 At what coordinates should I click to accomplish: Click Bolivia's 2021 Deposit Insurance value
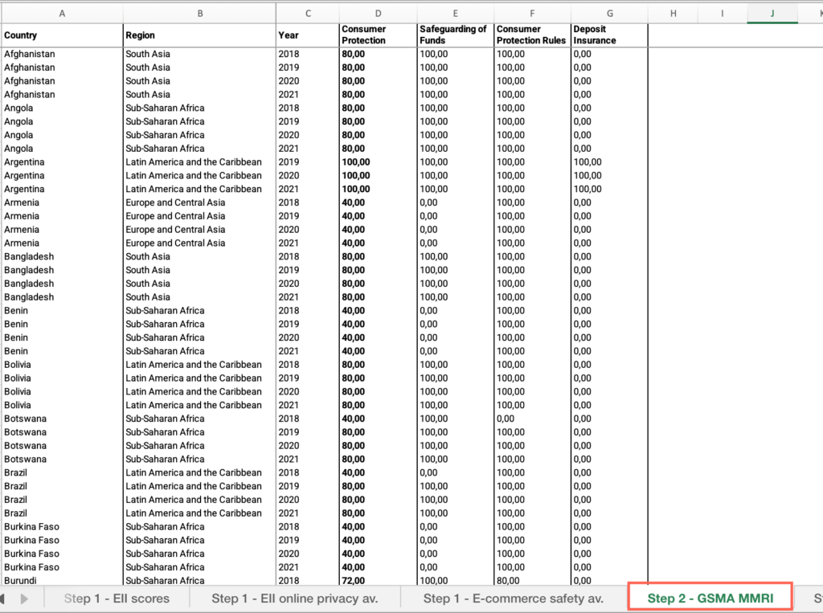click(x=609, y=405)
